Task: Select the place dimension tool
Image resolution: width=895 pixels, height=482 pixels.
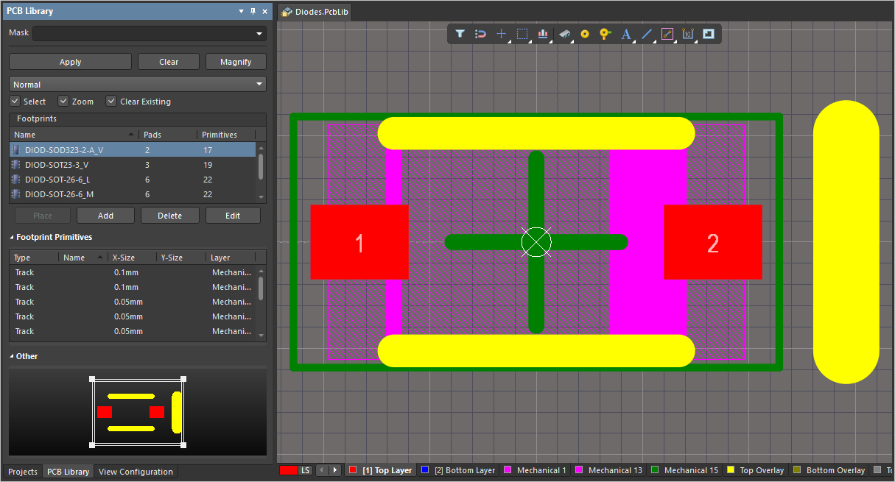Action: (688, 34)
